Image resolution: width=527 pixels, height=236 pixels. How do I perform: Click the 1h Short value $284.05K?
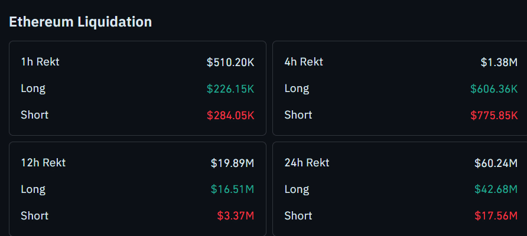tap(230, 115)
